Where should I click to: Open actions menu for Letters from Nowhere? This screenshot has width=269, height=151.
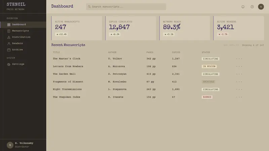[239, 66]
